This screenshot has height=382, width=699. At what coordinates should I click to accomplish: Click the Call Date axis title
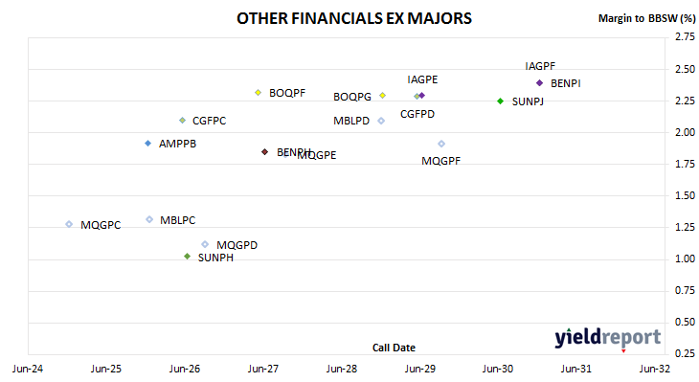point(394,348)
